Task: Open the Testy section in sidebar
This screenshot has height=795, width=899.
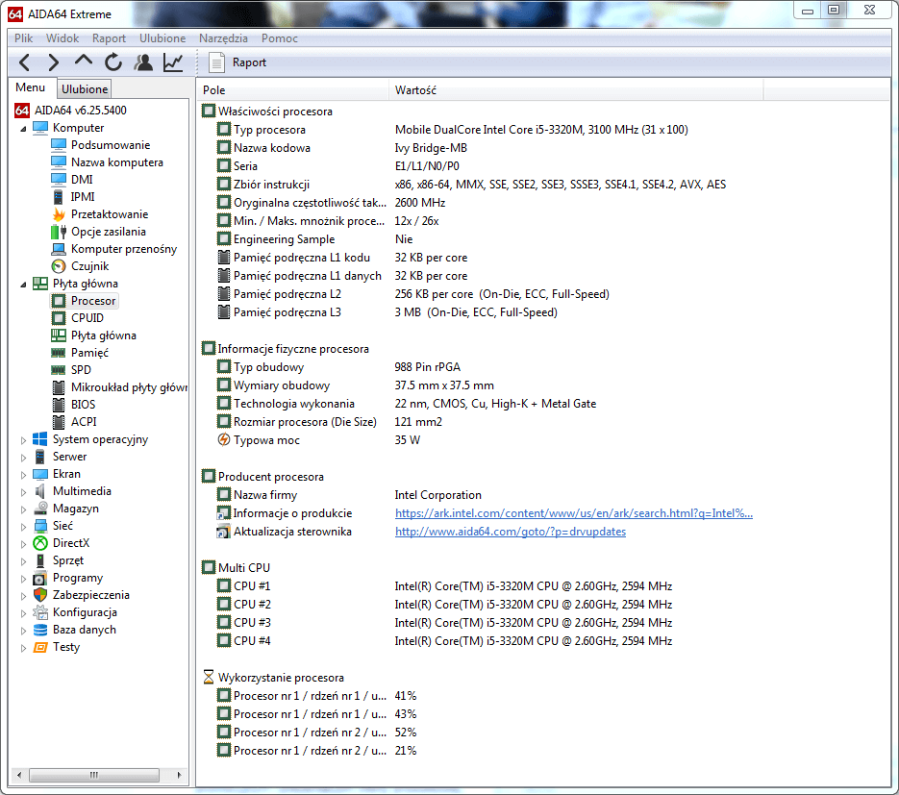Action: click(66, 647)
